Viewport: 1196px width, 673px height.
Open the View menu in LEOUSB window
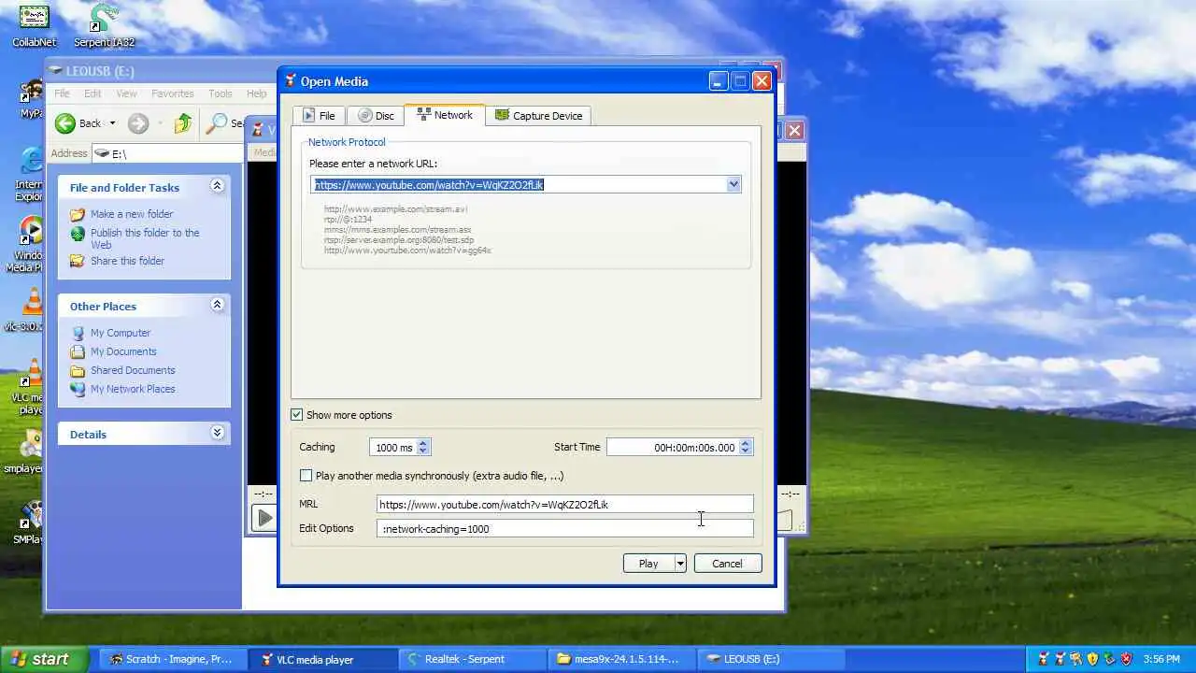pos(126,93)
